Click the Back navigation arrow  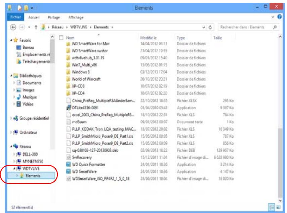click(x=13, y=27)
